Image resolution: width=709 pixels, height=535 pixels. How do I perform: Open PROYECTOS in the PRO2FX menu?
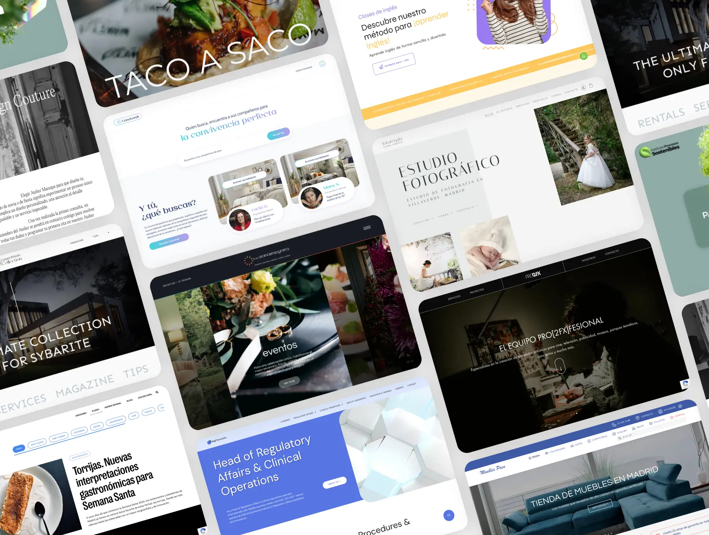pyautogui.click(x=477, y=291)
